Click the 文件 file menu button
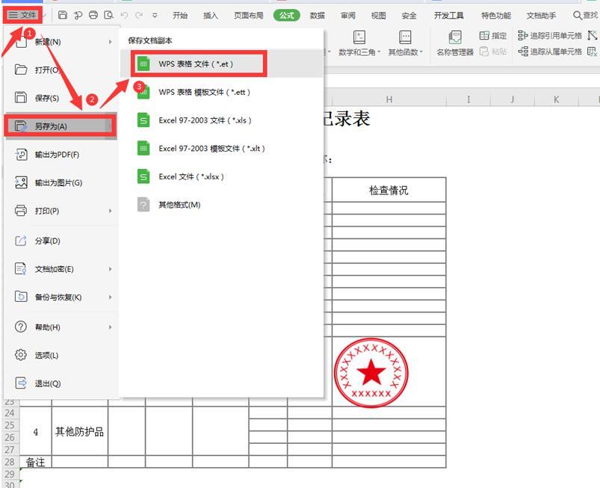This screenshot has height=488, width=600. point(22,15)
